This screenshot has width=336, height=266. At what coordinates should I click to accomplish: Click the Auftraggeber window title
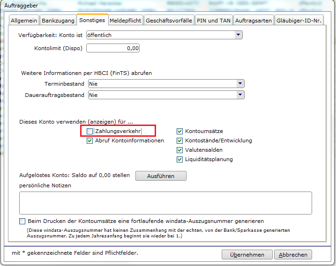(21, 6)
